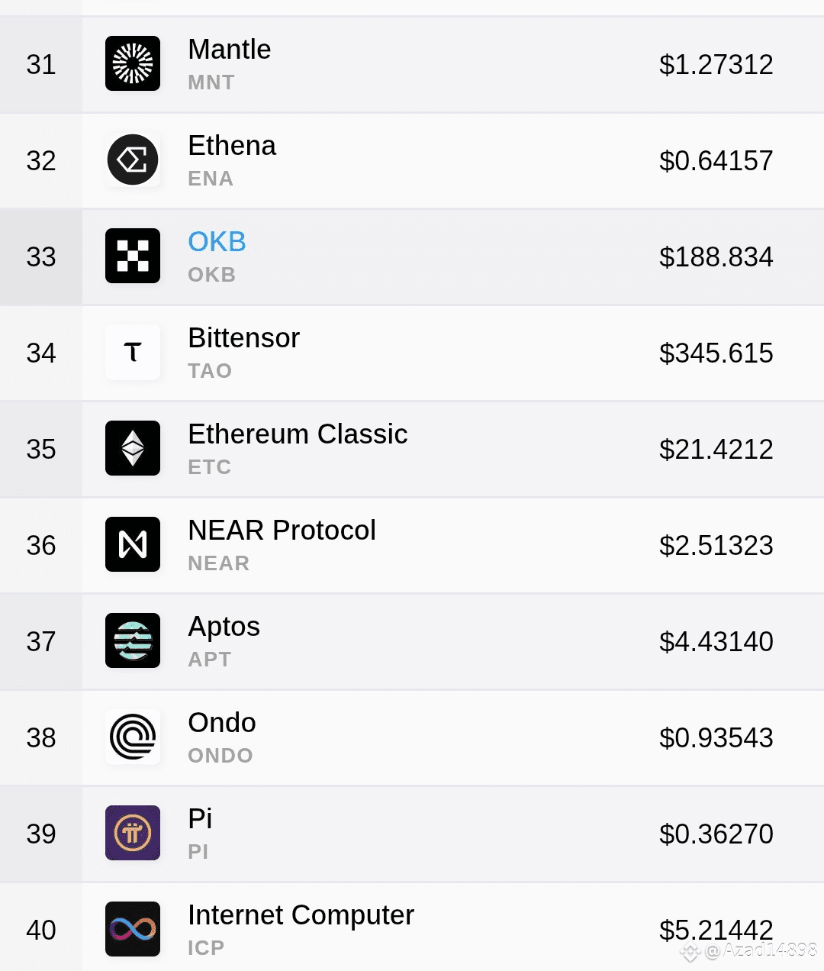This screenshot has width=824, height=971.
Task: Open the Pi Network purple icon
Action: click(133, 833)
